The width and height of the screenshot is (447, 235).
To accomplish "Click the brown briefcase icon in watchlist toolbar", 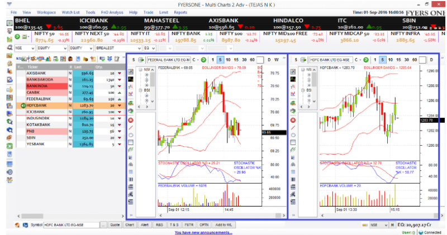I will [x=70, y=59].
